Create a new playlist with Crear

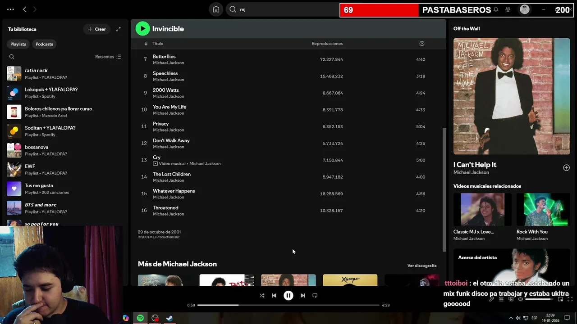pyautogui.click(x=96, y=29)
